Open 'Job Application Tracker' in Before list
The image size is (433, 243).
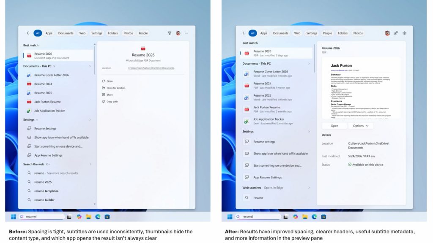pos(58,111)
